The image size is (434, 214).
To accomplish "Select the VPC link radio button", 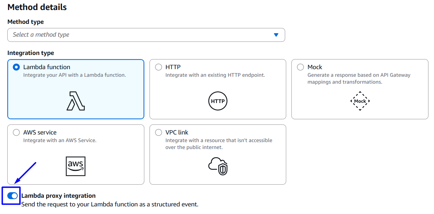I will [x=159, y=132].
